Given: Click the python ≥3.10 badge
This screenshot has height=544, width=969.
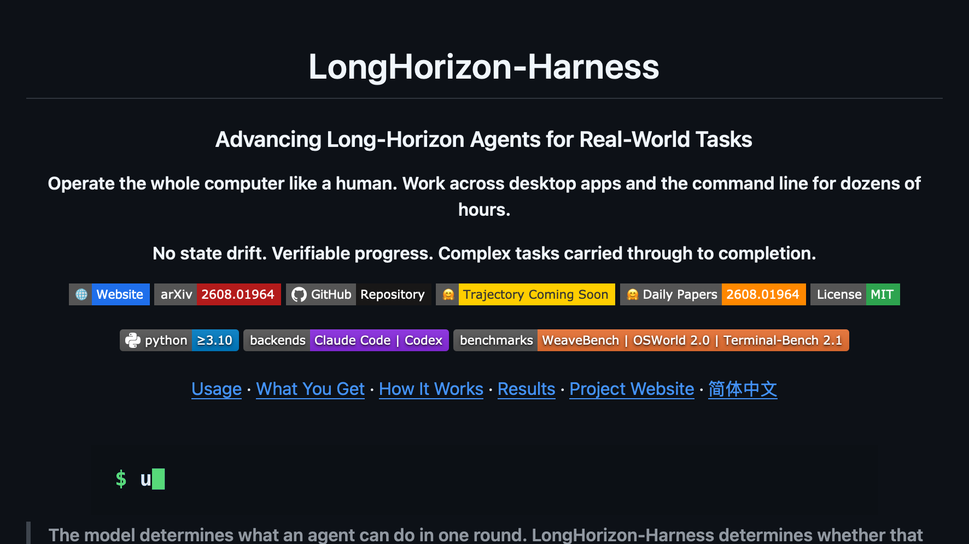Looking at the screenshot, I should point(179,340).
